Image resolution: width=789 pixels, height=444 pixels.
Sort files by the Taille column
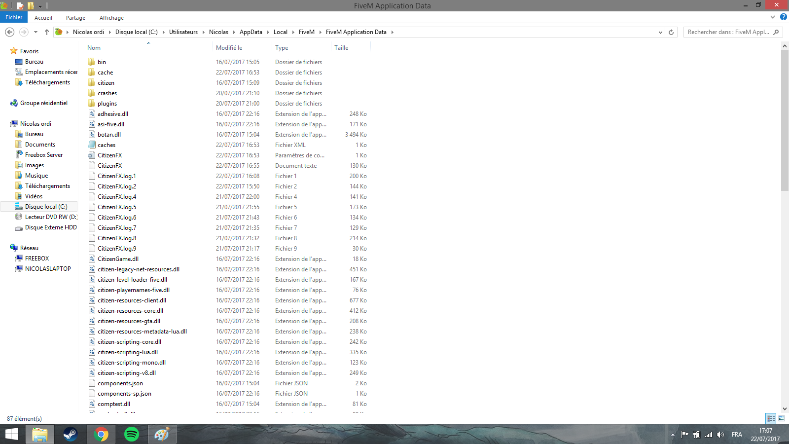(x=341, y=48)
